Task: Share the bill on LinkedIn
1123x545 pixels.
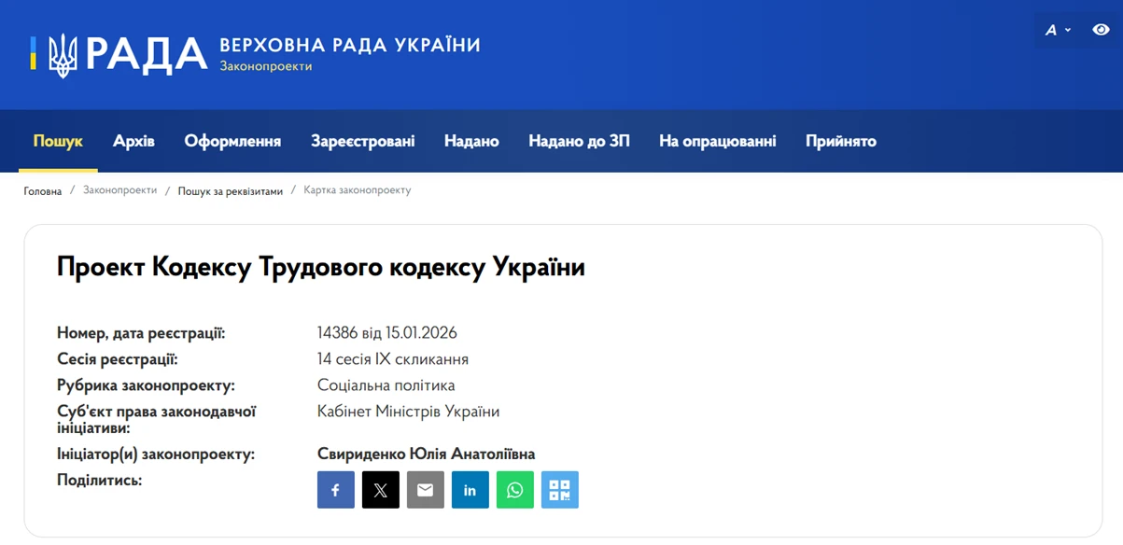Action: coord(470,489)
